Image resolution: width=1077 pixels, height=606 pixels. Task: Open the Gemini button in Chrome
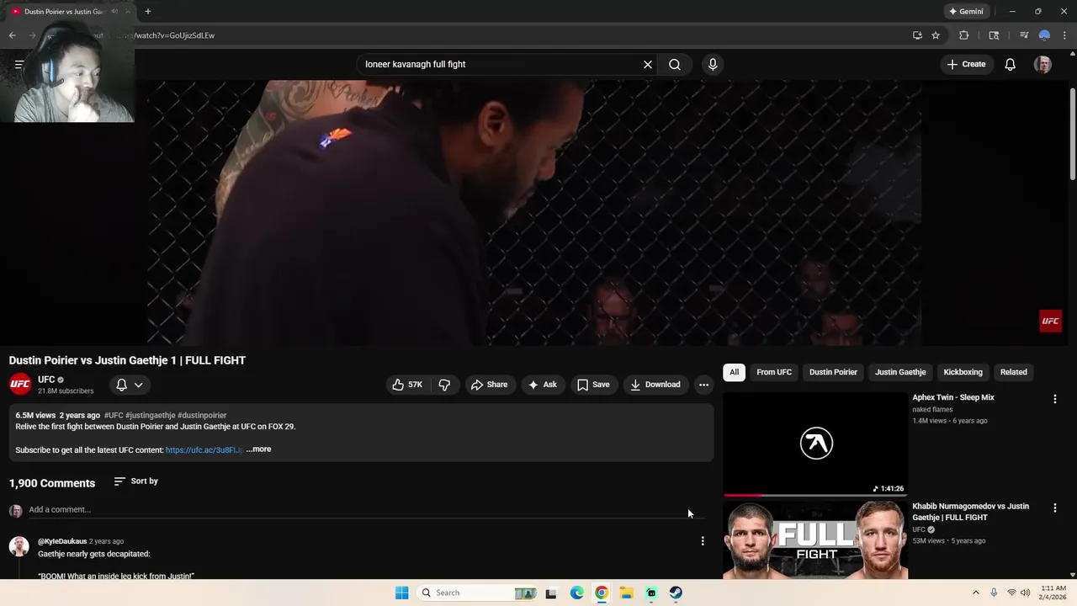coord(965,11)
